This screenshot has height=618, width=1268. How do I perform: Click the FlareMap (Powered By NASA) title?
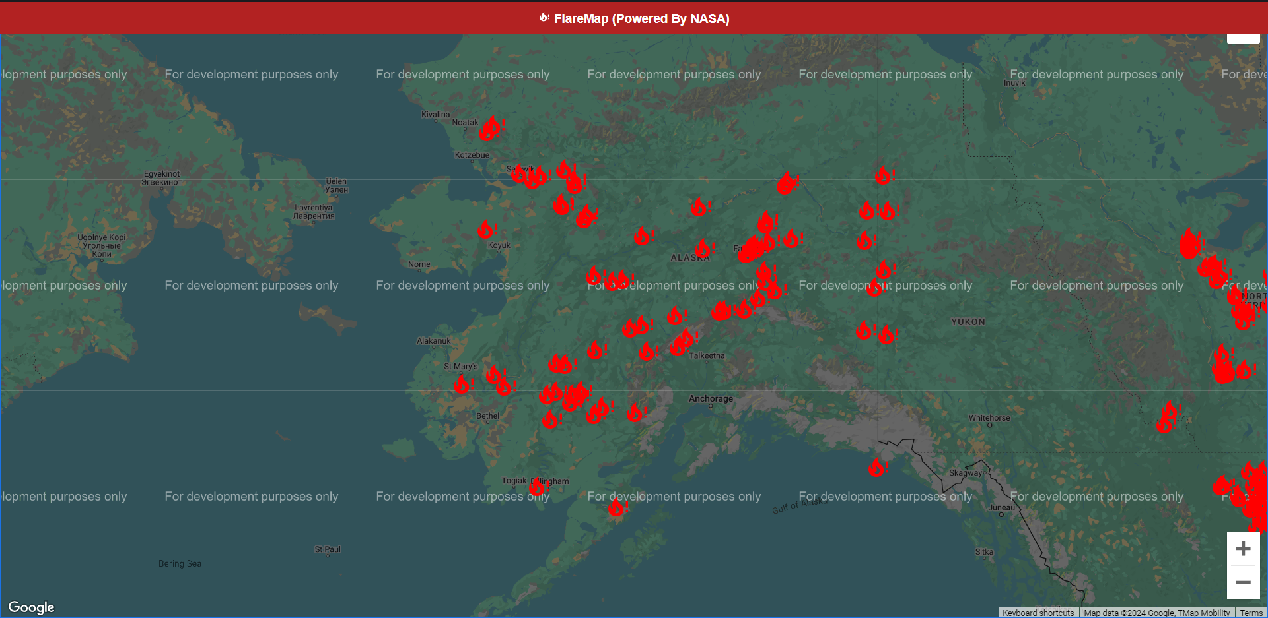[x=641, y=18]
